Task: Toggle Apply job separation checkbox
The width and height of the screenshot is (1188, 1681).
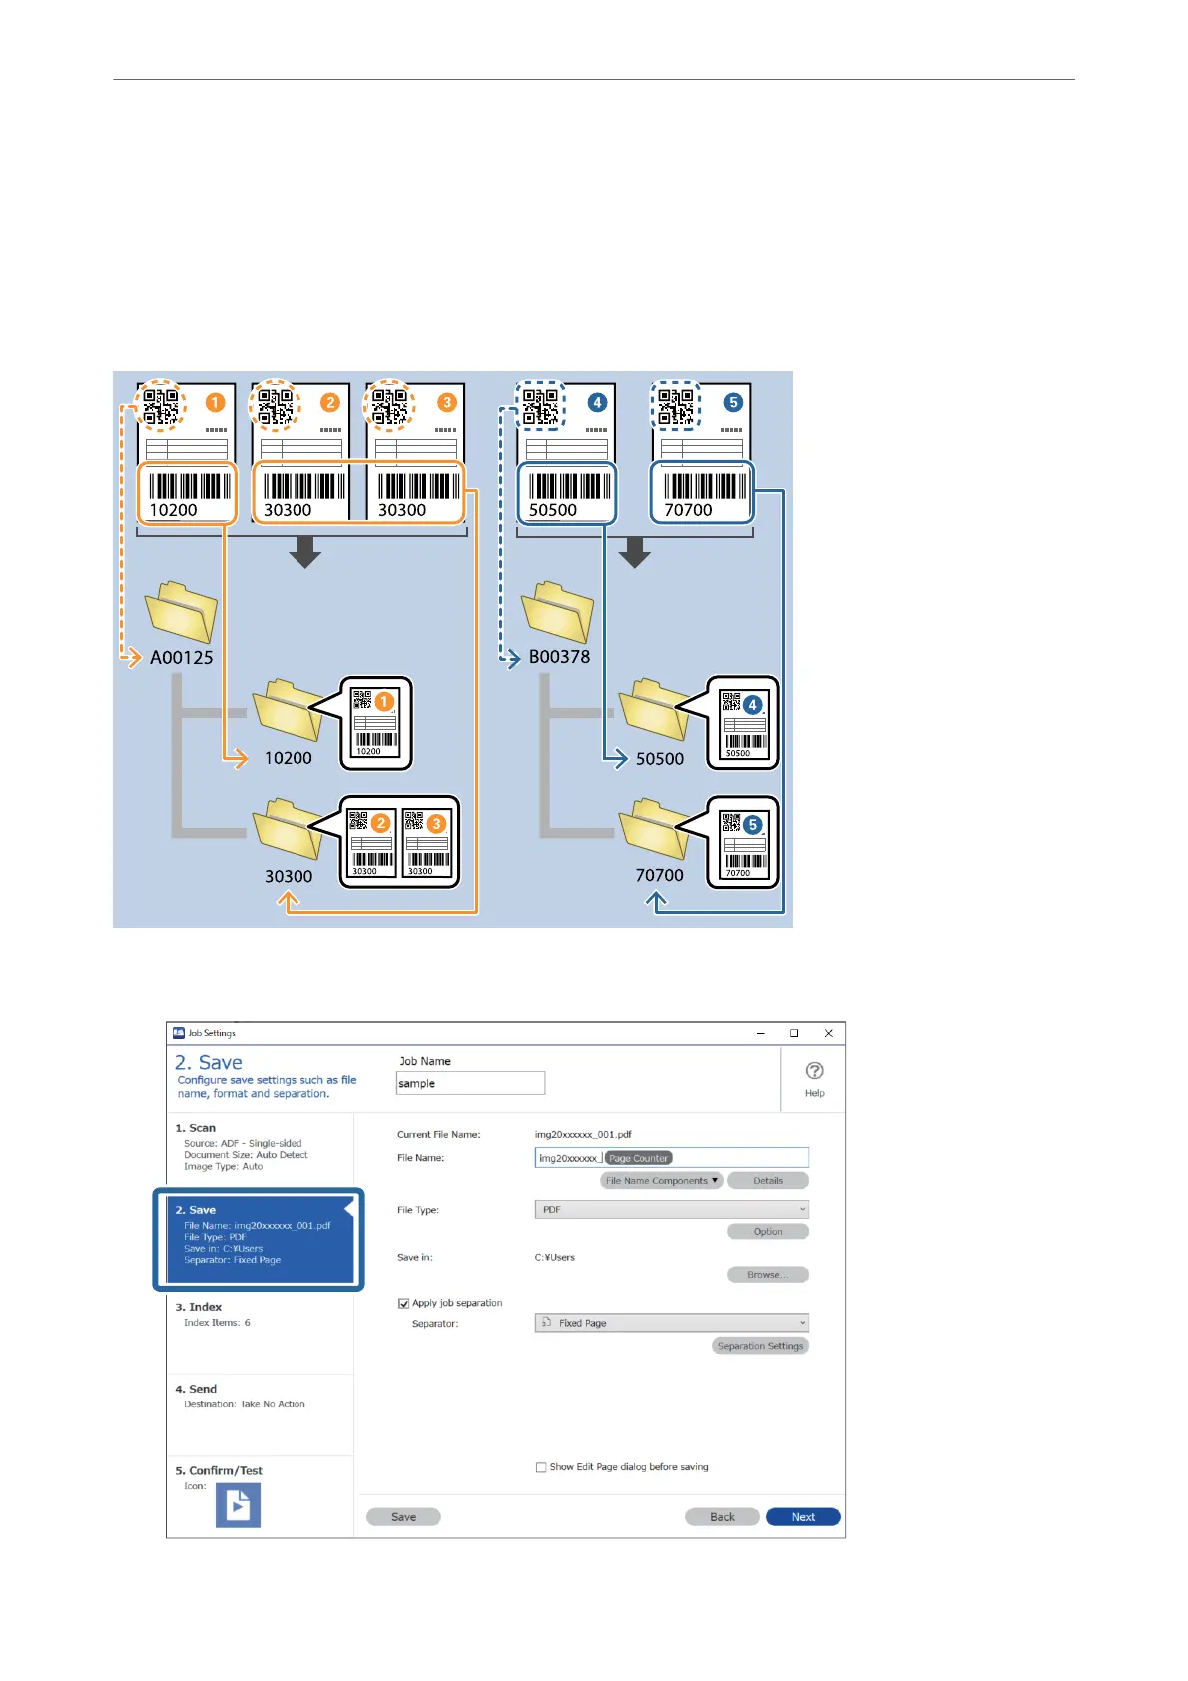Action: (x=403, y=1303)
